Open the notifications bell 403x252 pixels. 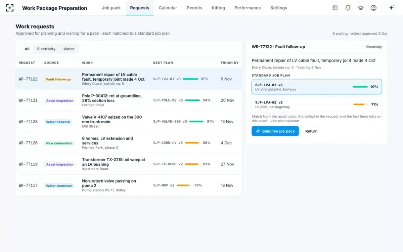point(348,8)
